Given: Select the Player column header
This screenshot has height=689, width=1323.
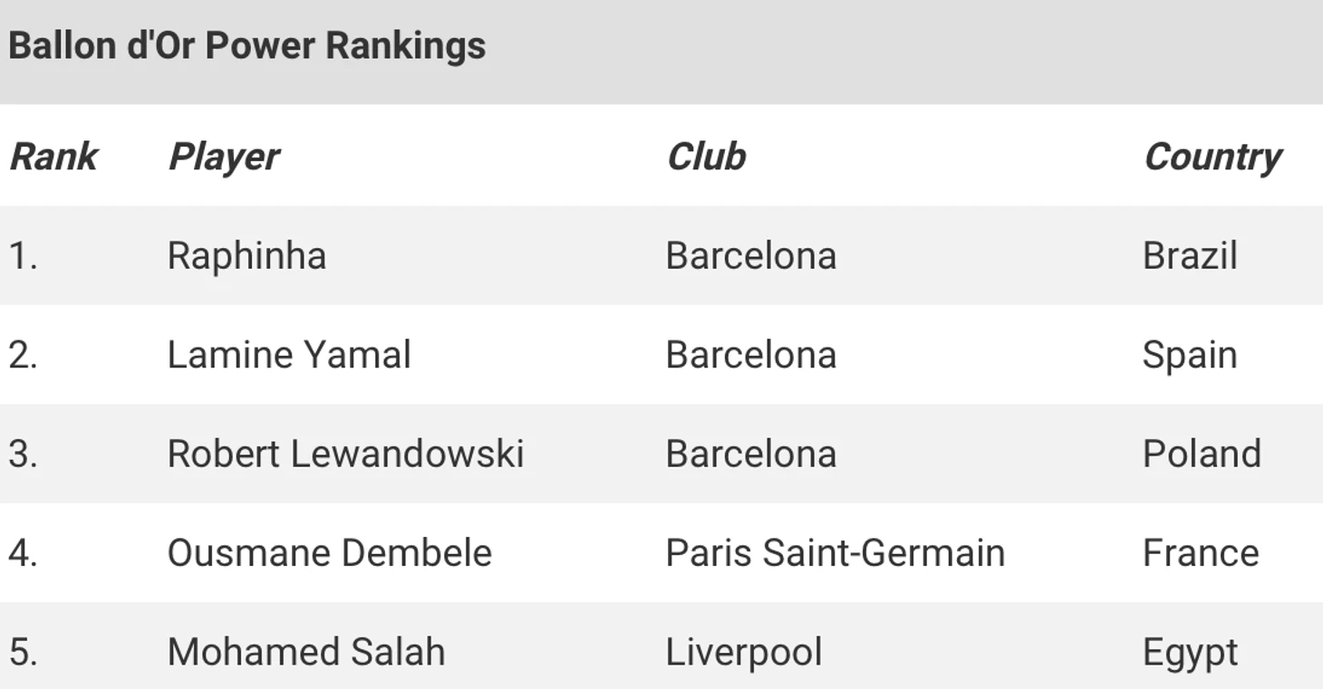Looking at the screenshot, I should [224, 157].
